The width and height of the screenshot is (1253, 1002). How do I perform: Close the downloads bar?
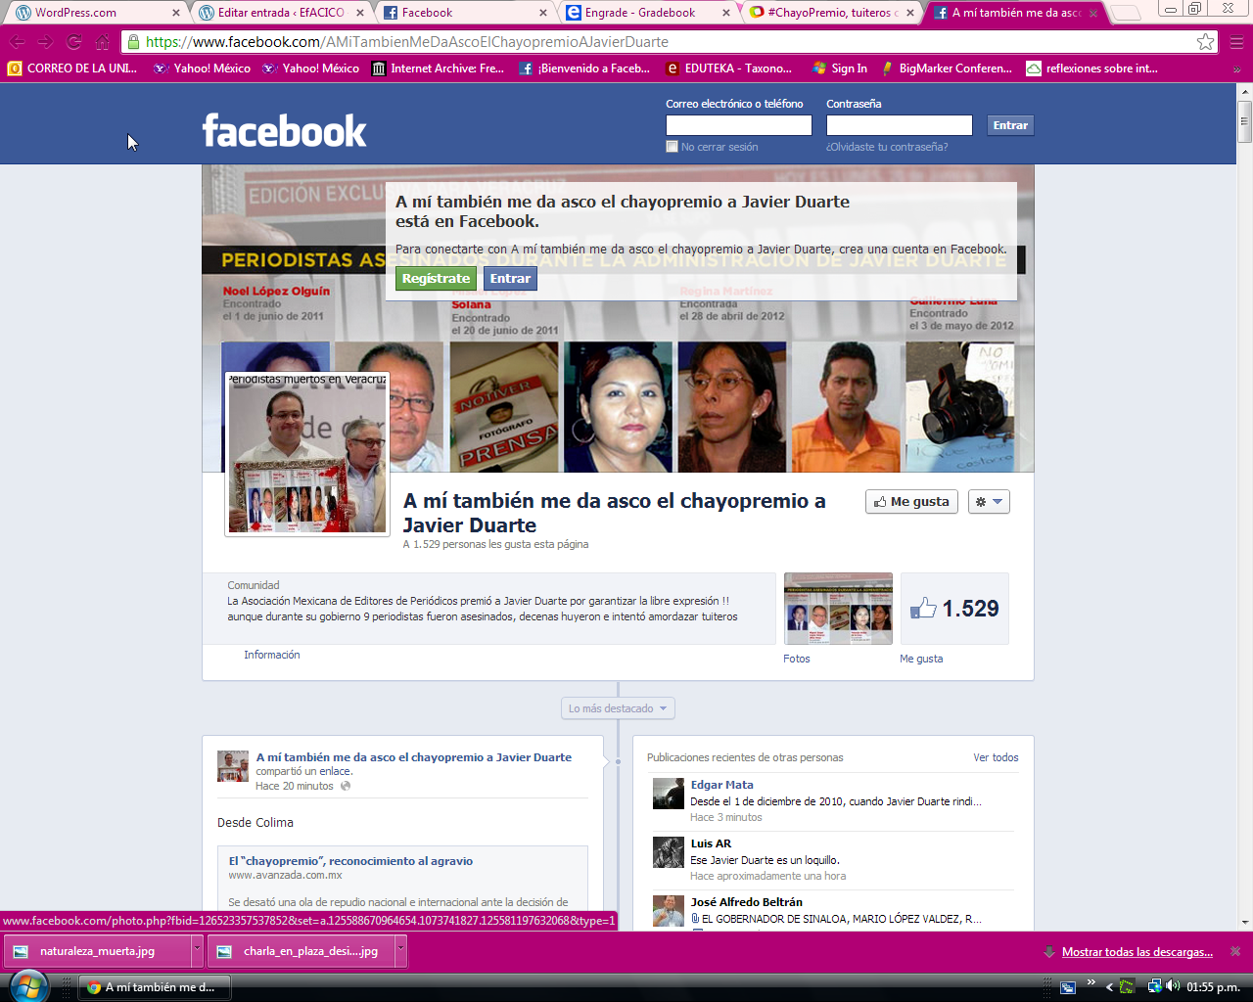(x=1235, y=951)
